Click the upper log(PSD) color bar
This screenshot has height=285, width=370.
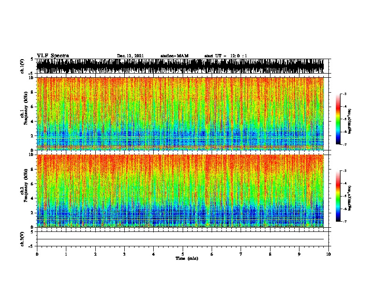(x=338, y=119)
